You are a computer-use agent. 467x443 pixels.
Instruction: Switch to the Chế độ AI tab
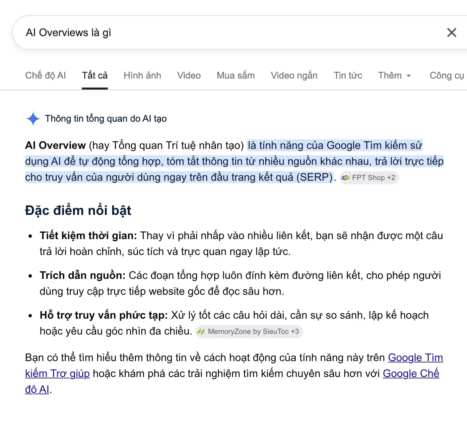pos(45,76)
